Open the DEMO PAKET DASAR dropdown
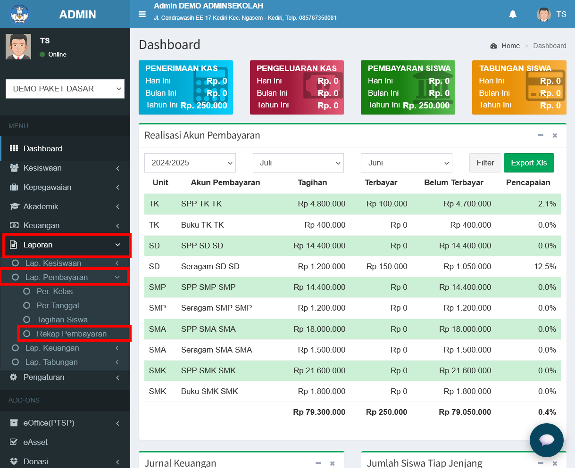 point(65,89)
